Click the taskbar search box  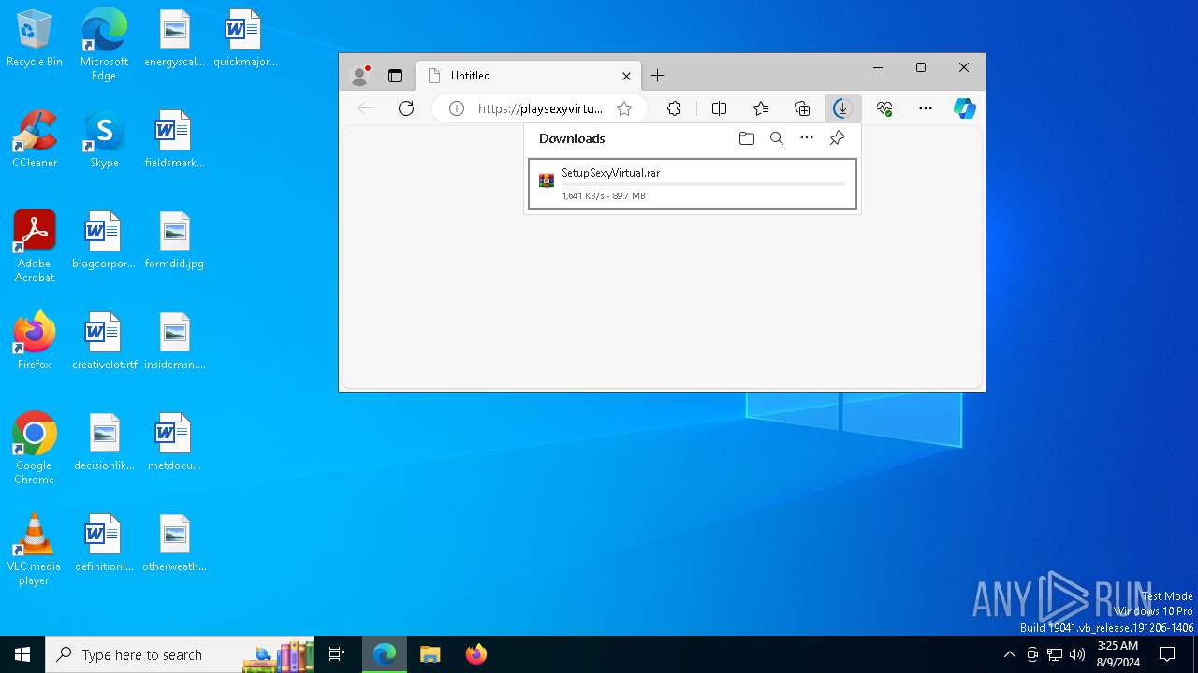pyautogui.click(x=181, y=654)
